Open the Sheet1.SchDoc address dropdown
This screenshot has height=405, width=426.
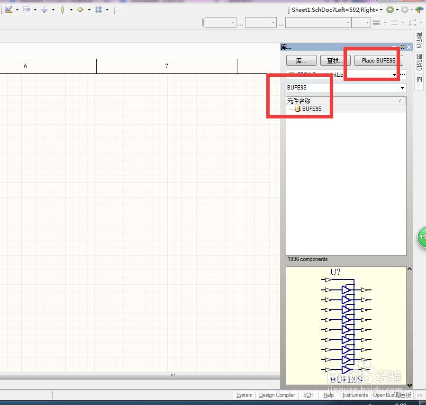click(381, 10)
